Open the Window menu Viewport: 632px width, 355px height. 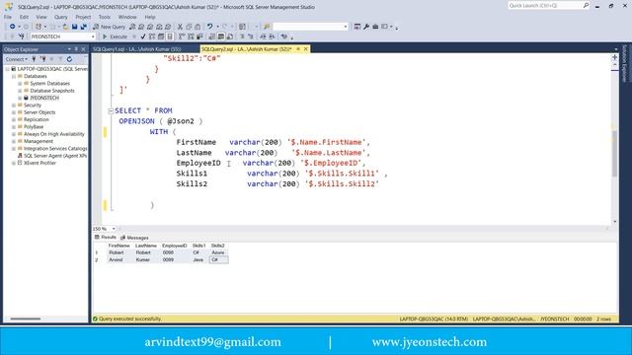pos(127,17)
